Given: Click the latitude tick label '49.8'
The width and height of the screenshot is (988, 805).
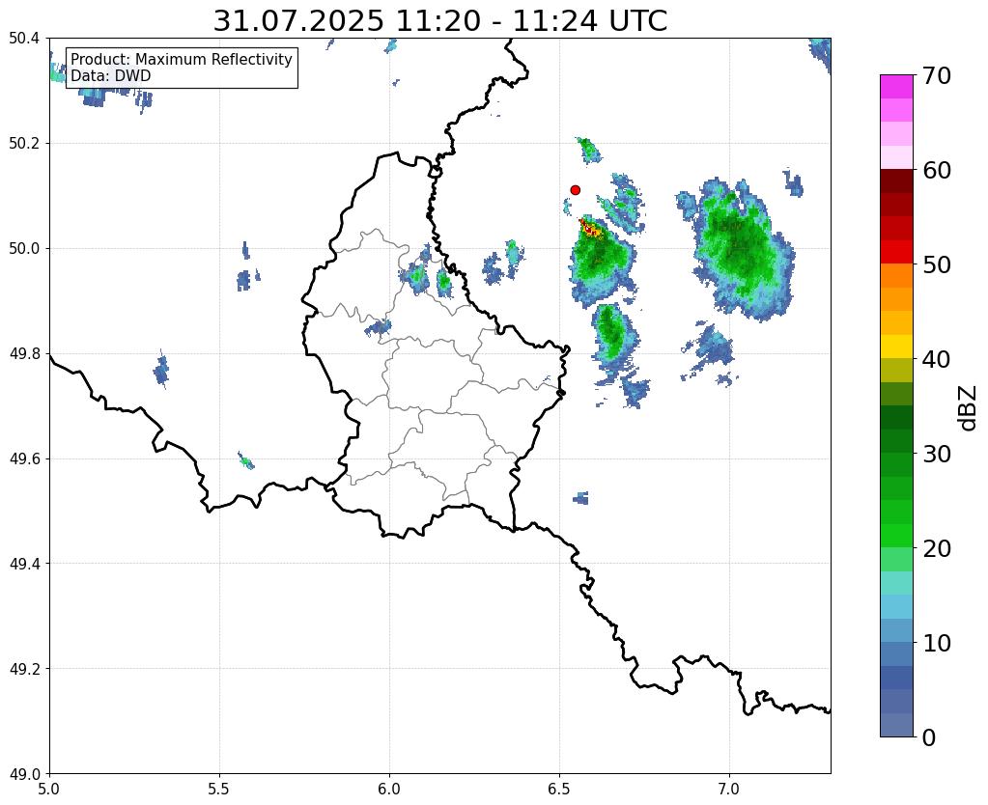Looking at the screenshot, I should (x=24, y=354).
